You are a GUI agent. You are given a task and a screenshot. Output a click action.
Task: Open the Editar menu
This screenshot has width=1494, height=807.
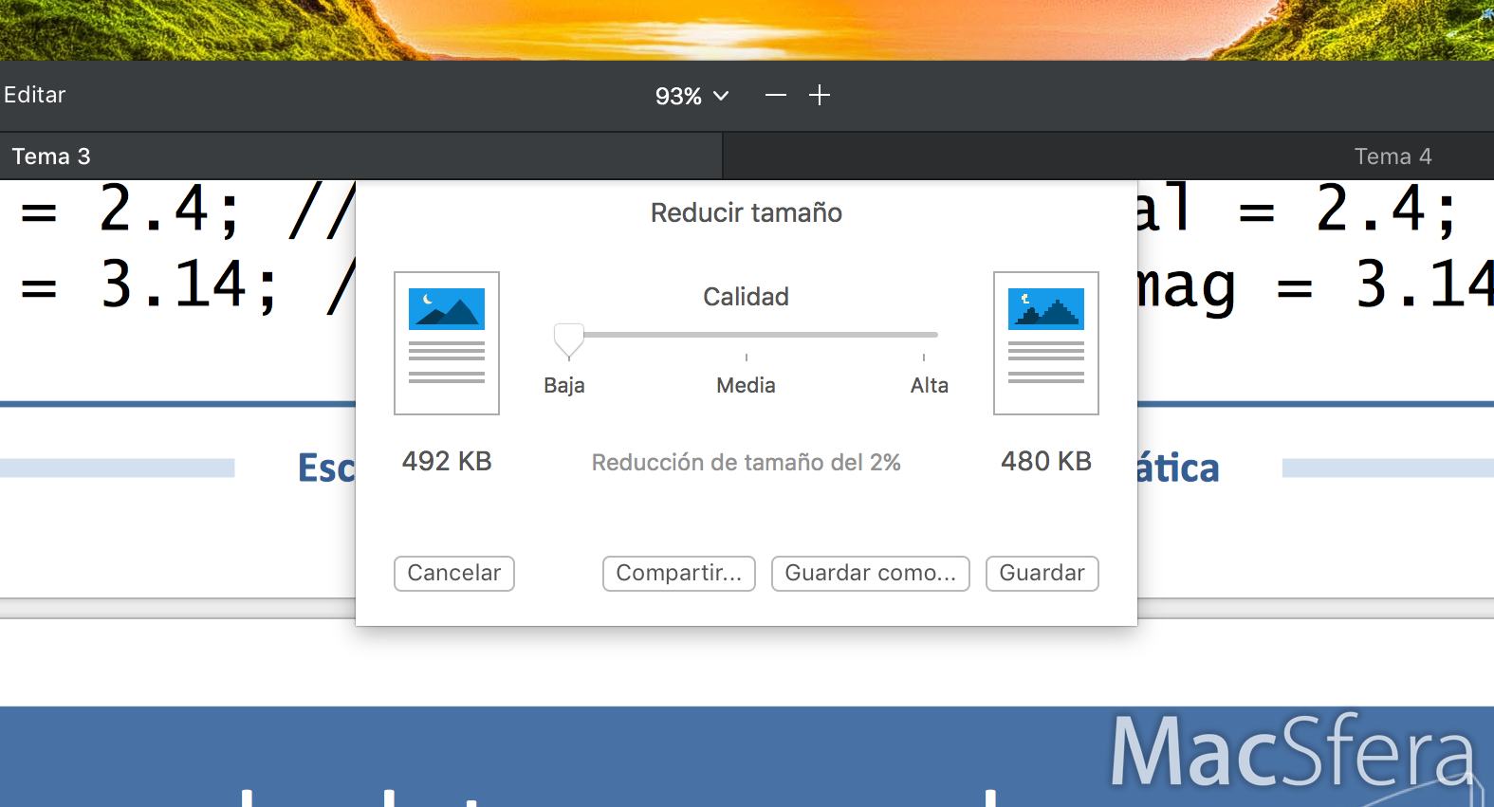click(x=34, y=95)
